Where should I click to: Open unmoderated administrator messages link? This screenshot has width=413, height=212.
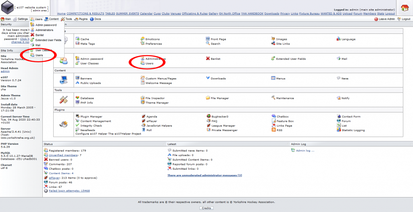[204, 175]
